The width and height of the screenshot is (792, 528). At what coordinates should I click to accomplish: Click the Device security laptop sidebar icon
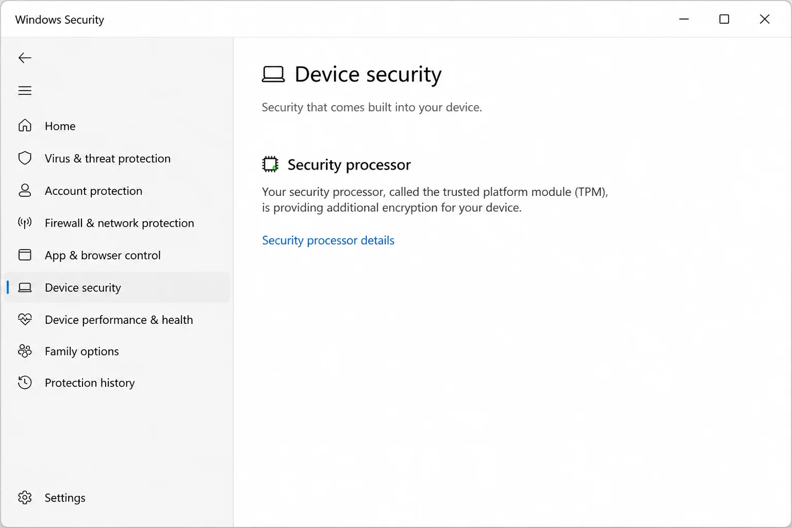click(x=25, y=288)
